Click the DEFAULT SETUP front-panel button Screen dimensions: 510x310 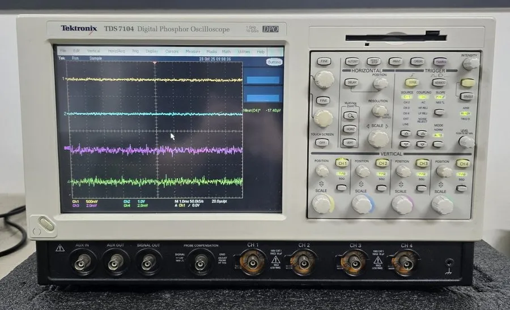point(374,61)
